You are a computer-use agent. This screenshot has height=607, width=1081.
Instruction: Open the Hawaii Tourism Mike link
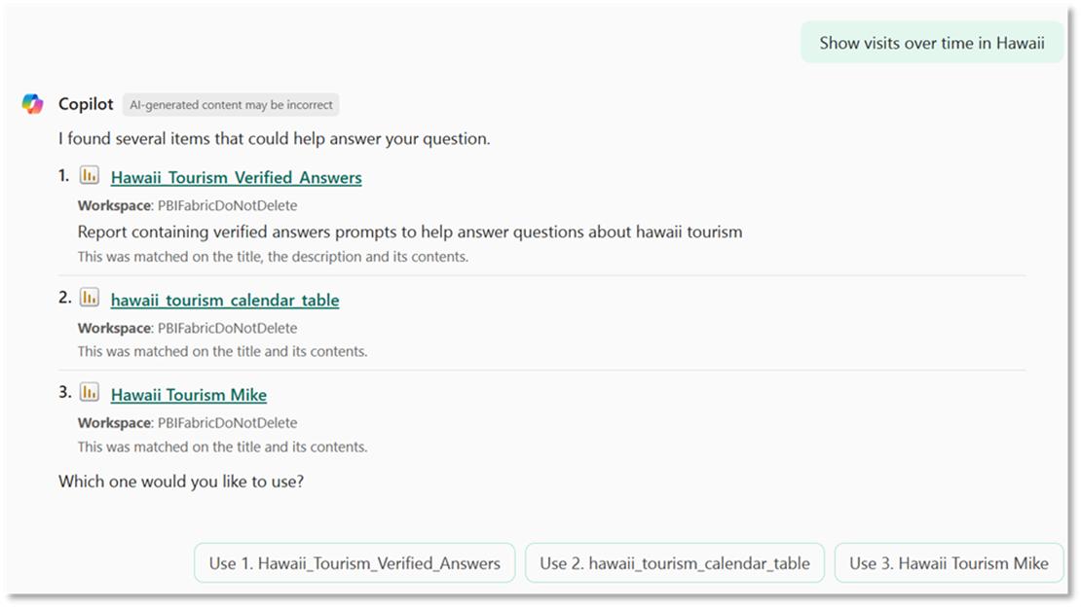coord(189,395)
